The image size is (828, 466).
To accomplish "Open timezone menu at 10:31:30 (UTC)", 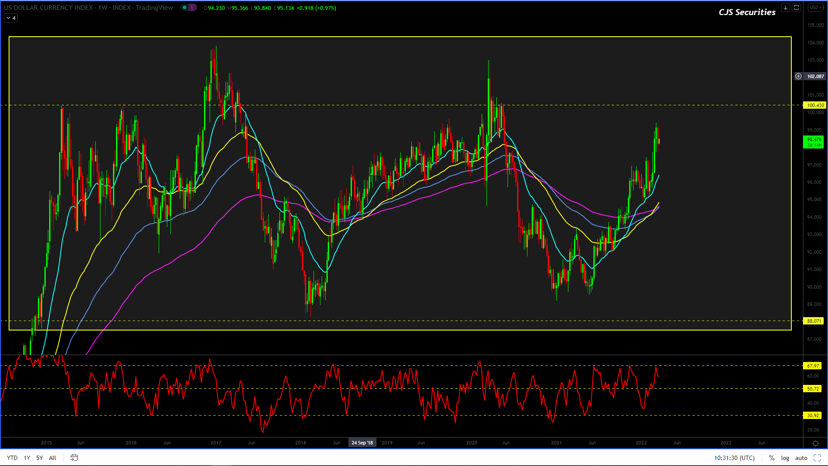I will 734,458.
